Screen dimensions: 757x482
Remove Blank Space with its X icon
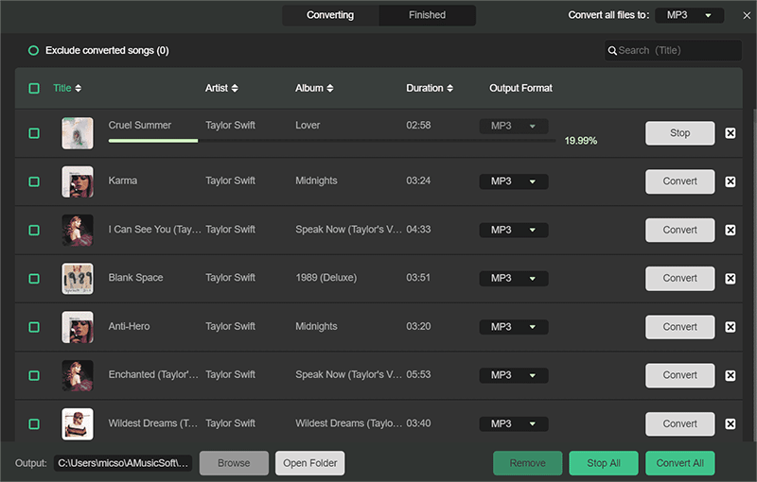tap(730, 278)
